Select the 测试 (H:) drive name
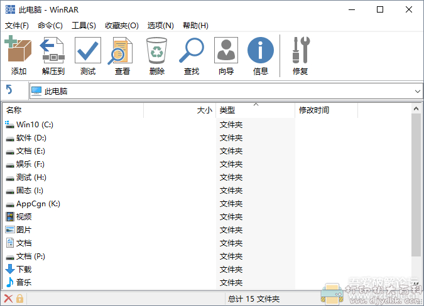 (31, 177)
